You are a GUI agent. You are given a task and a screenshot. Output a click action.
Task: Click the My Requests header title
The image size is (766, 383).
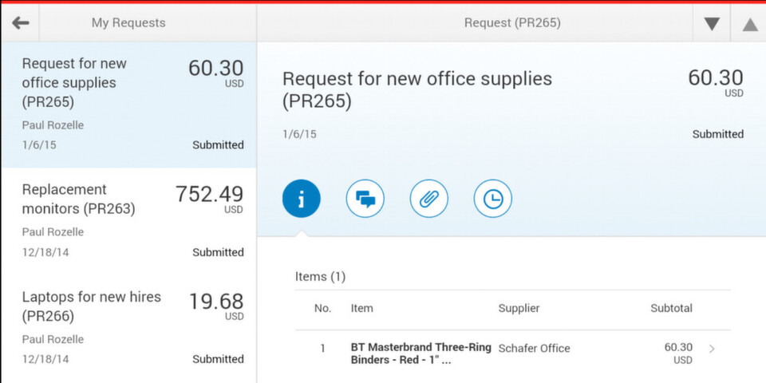(x=128, y=23)
